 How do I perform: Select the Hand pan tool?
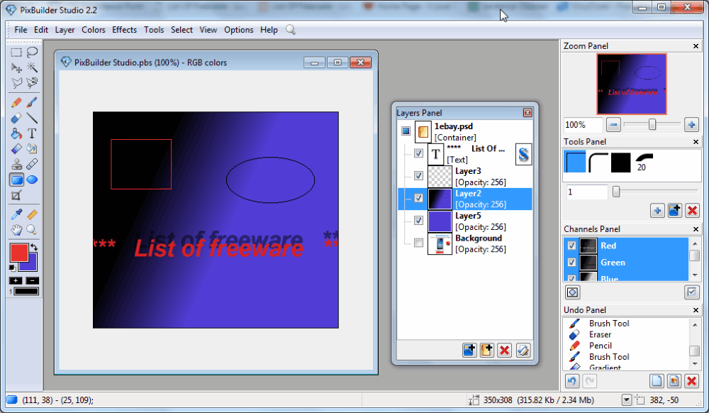coord(16,230)
